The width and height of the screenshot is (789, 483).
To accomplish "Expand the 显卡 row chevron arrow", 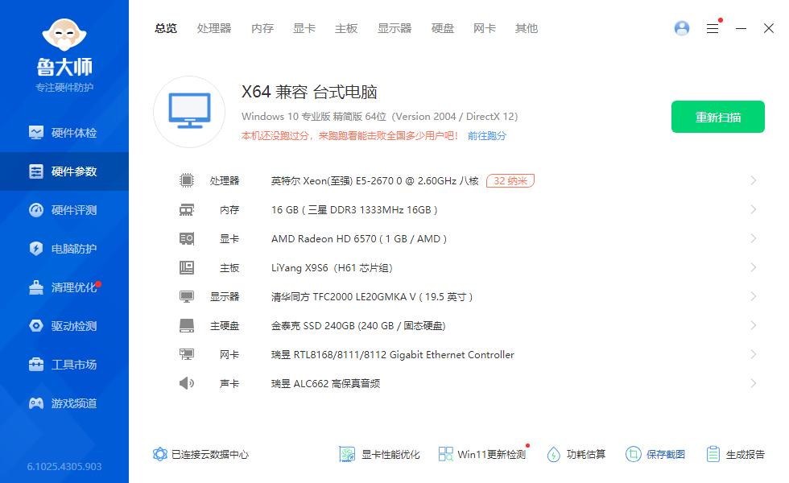I will (x=753, y=239).
